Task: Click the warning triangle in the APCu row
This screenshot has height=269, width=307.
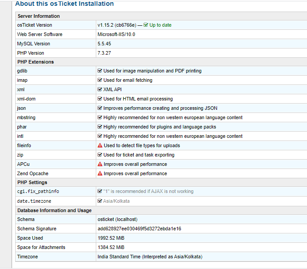Action: tap(100, 164)
